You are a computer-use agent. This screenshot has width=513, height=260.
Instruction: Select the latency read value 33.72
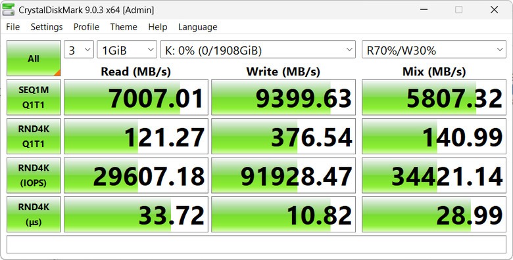click(136, 214)
